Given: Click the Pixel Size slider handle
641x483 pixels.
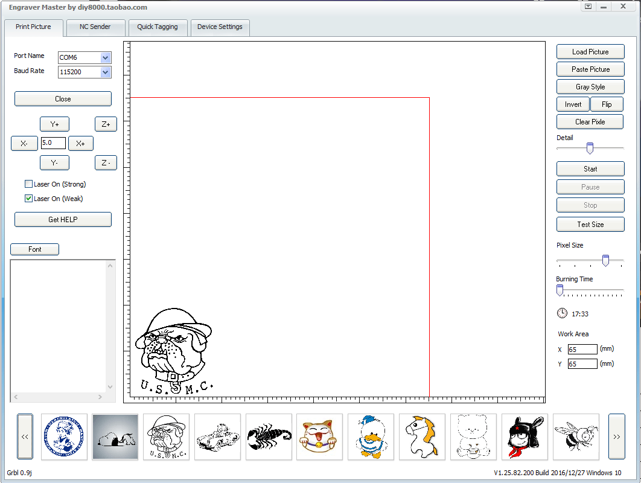Looking at the screenshot, I should [605, 260].
